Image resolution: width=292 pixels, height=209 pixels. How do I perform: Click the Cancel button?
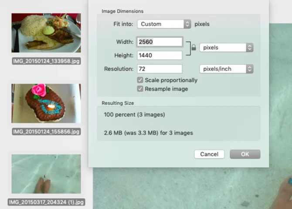click(209, 154)
